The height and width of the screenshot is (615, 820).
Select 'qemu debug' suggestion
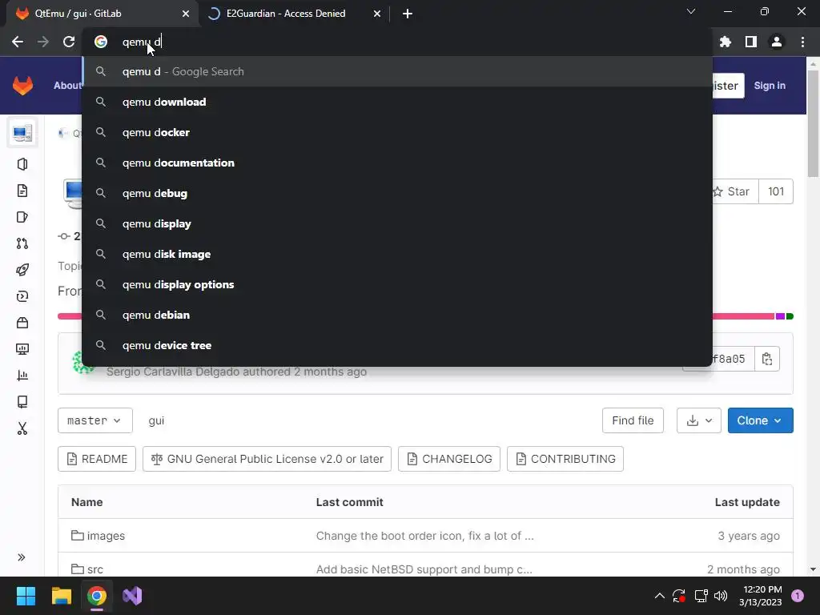(397, 193)
